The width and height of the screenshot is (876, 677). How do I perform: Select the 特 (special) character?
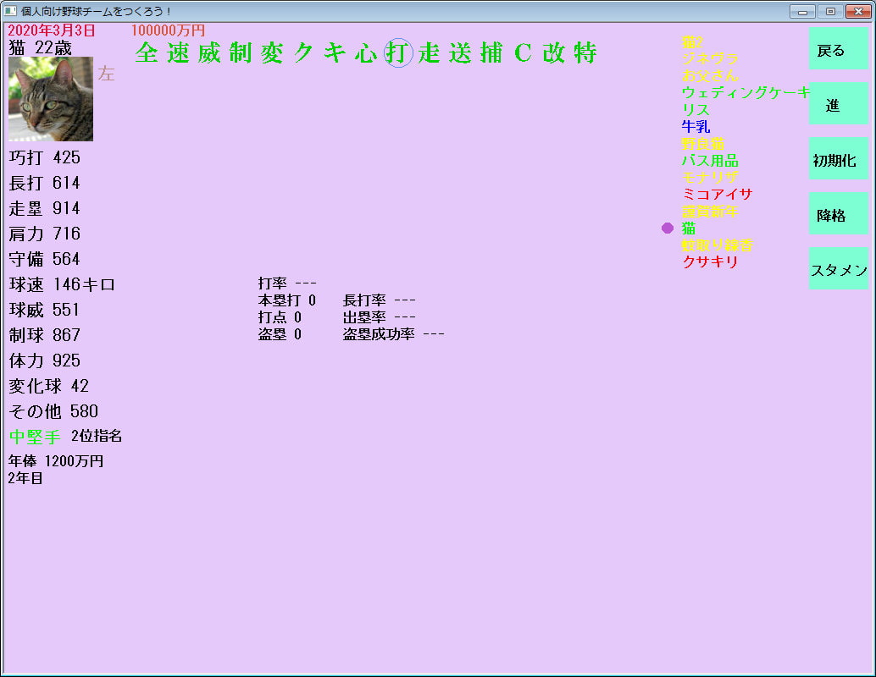585,53
